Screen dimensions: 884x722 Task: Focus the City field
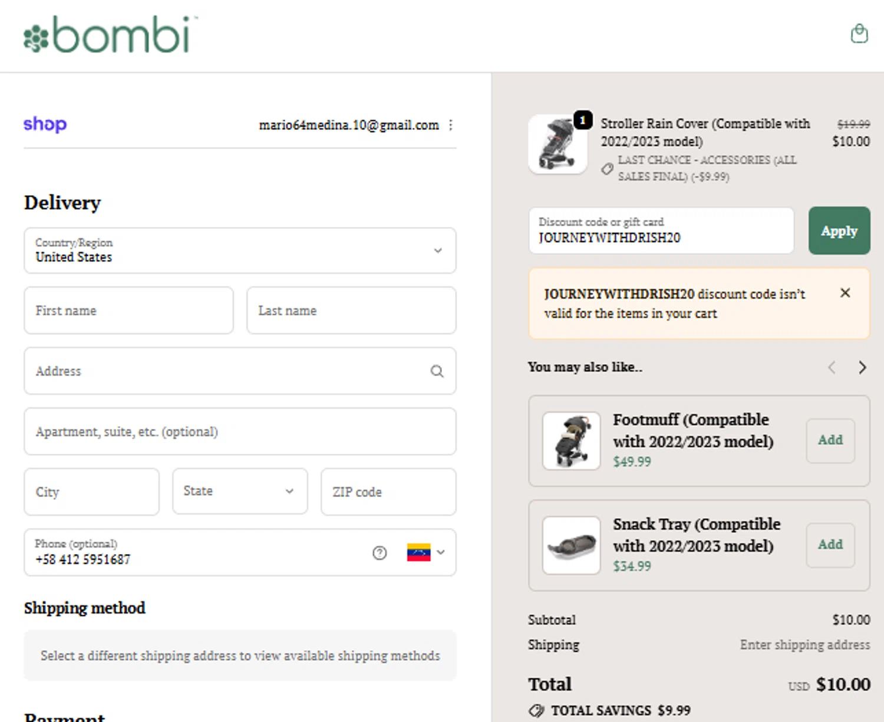coord(91,492)
